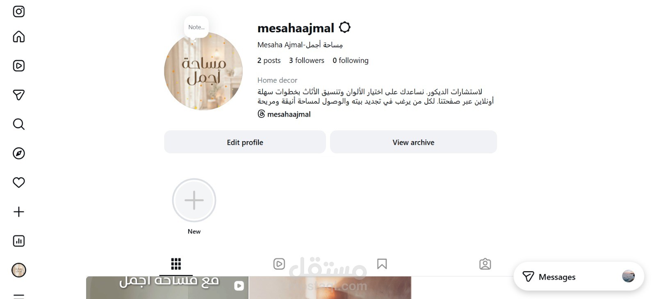Go to the Home feed icon
This screenshot has width=656, height=299.
pos(19,37)
